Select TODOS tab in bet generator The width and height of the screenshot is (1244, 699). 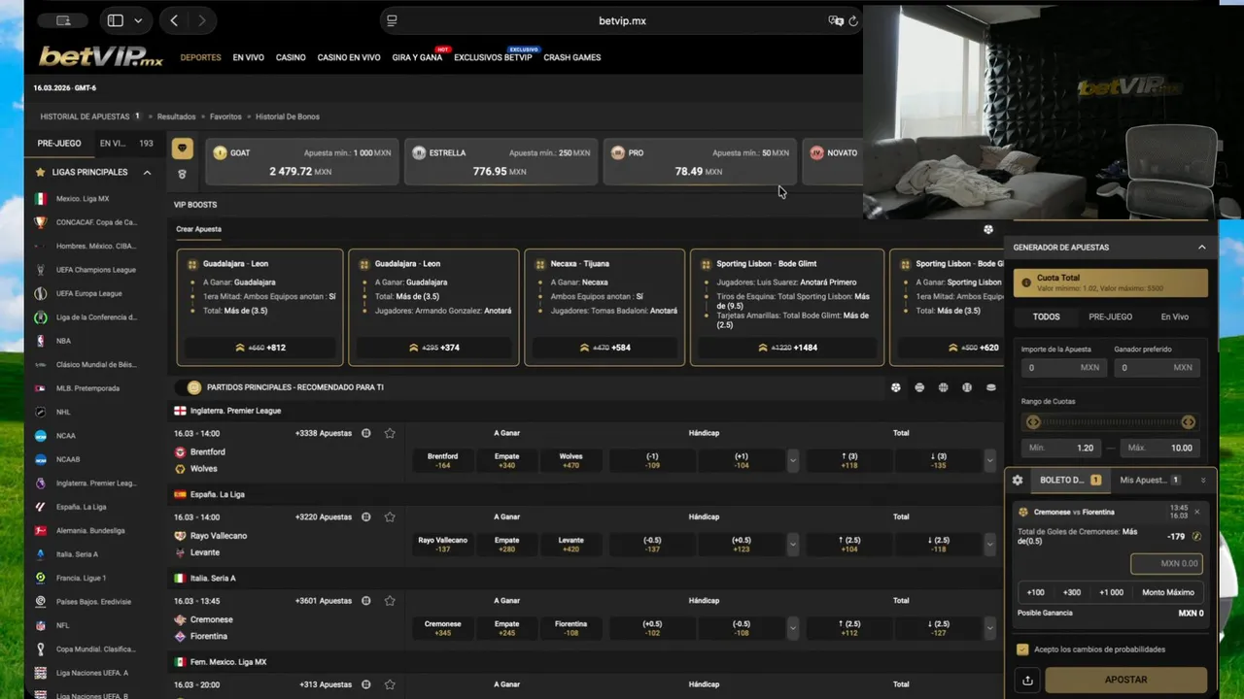[x=1046, y=316]
